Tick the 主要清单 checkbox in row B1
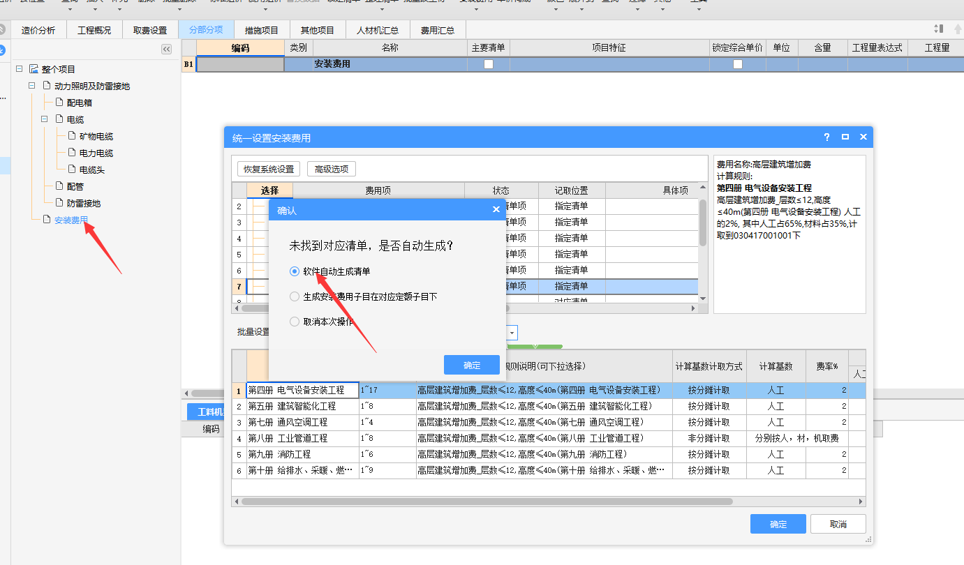964x565 pixels. click(x=489, y=64)
